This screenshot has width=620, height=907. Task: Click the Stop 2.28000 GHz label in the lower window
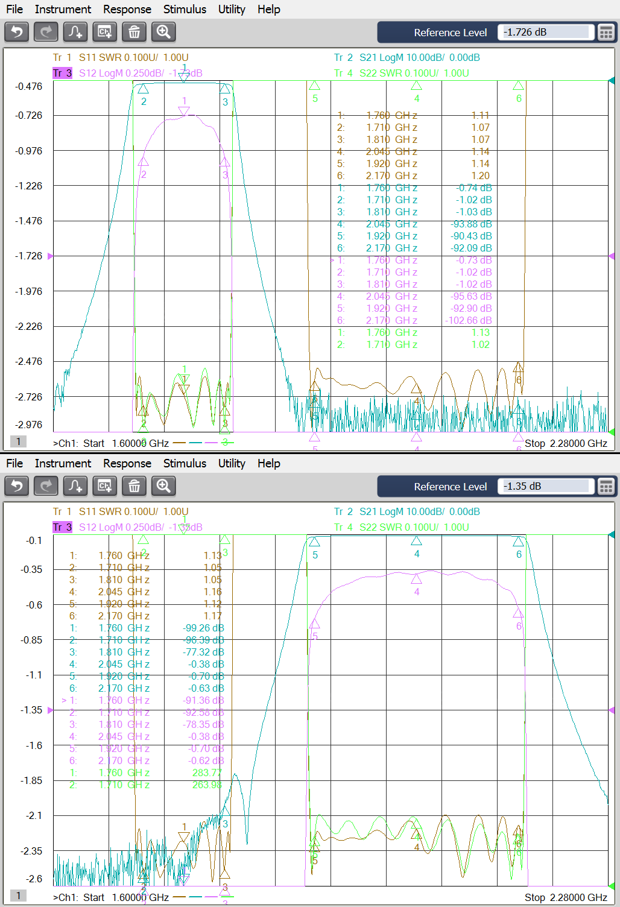tap(566, 897)
